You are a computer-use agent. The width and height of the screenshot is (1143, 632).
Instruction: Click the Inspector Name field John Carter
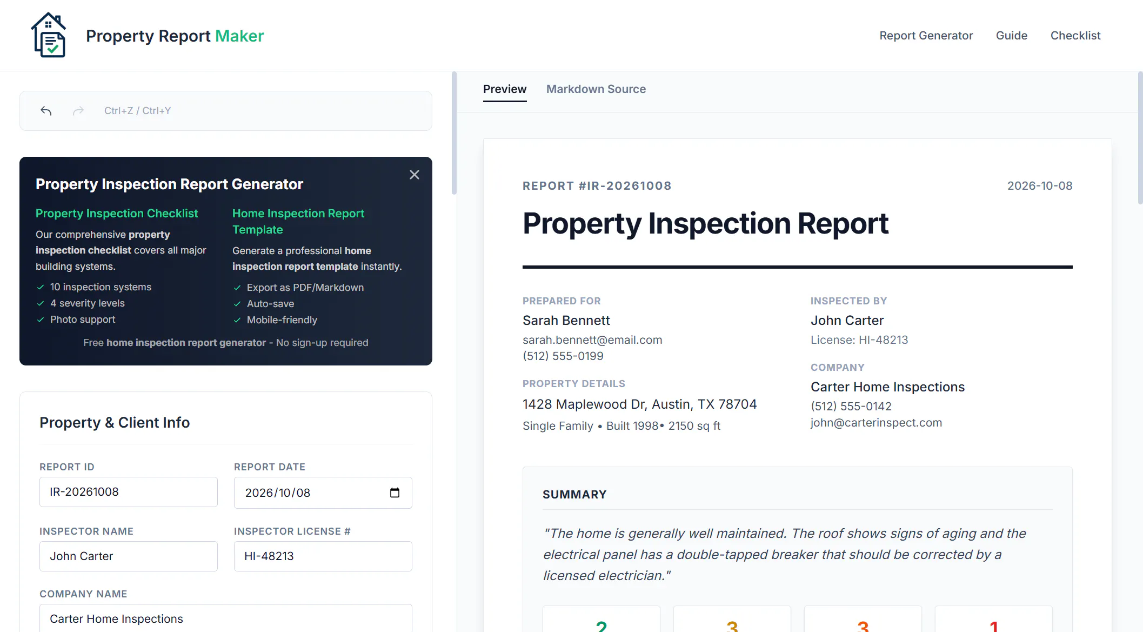[129, 556]
